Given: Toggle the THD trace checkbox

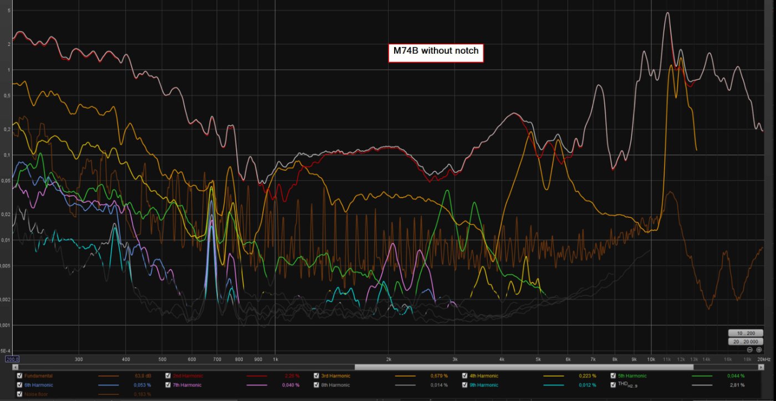Looking at the screenshot, I should pyautogui.click(x=613, y=384).
